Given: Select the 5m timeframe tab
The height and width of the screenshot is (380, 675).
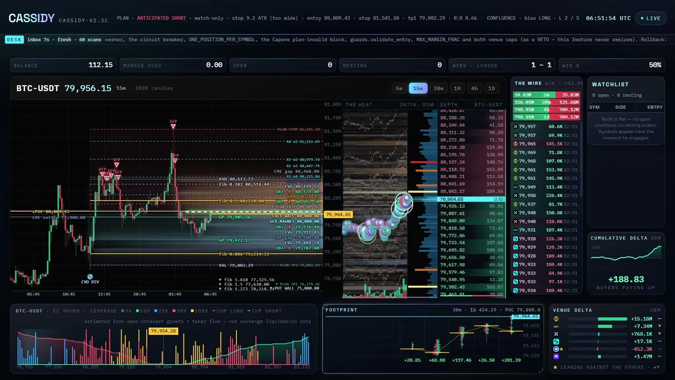Looking at the screenshot, I should [x=399, y=88].
